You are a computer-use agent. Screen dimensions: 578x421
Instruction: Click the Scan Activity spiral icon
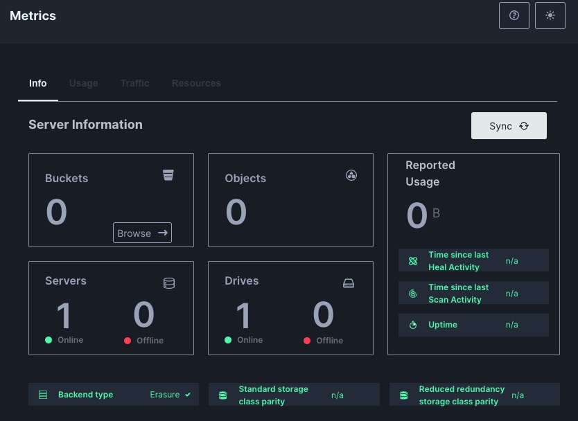click(x=413, y=292)
